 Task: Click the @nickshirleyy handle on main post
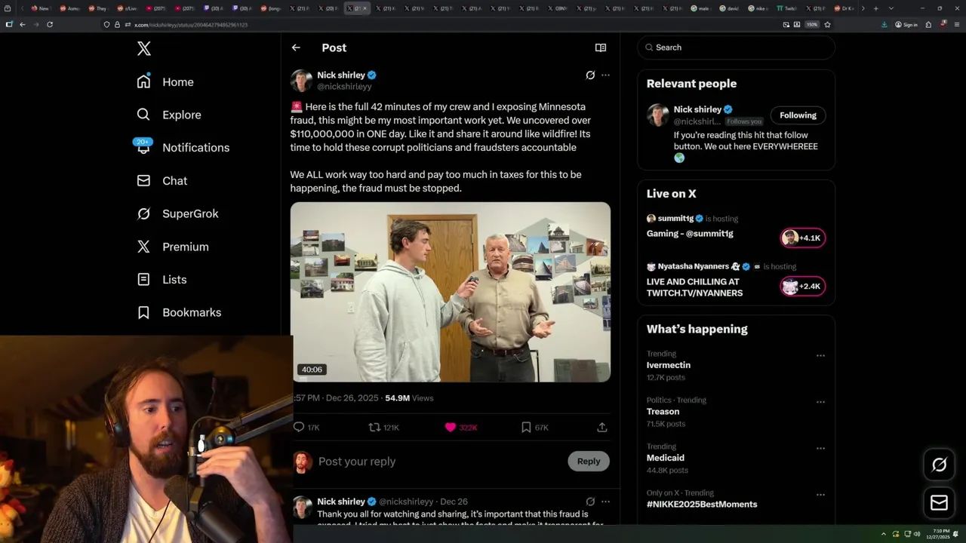pos(344,87)
